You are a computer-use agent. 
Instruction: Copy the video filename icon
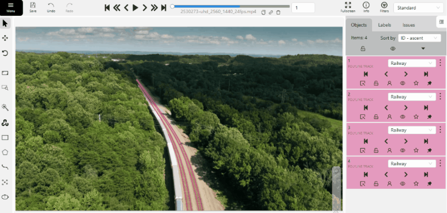[263, 12]
